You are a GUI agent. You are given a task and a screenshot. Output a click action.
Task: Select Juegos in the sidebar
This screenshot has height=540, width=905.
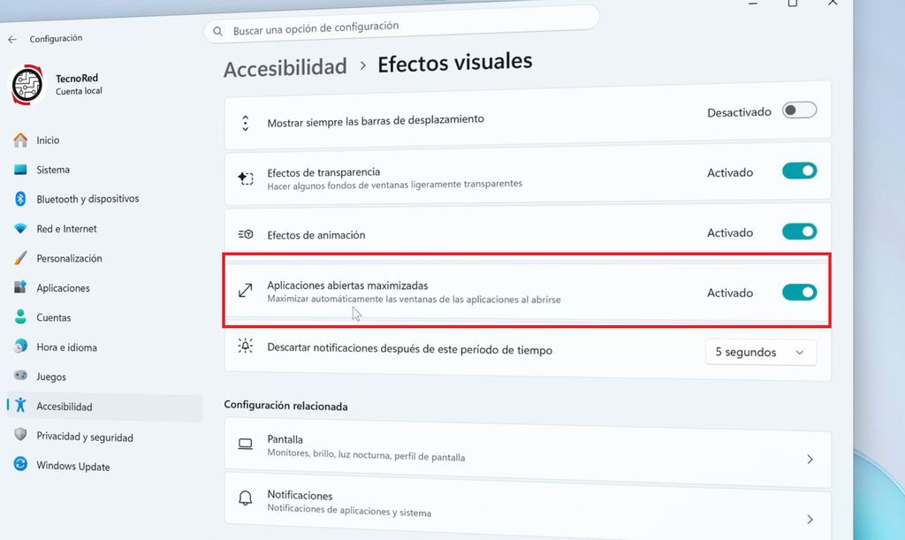coord(51,376)
